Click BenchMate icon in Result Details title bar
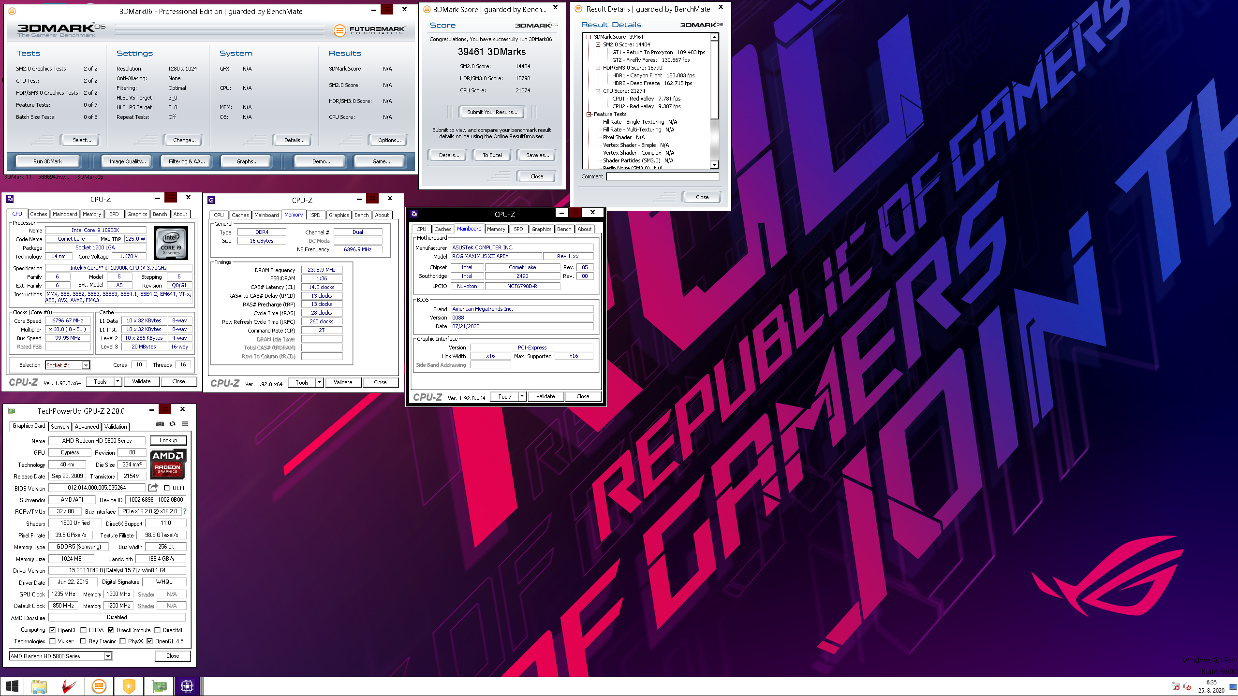The width and height of the screenshot is (1238, 696). pyautogui.click(x=578, y=9)
